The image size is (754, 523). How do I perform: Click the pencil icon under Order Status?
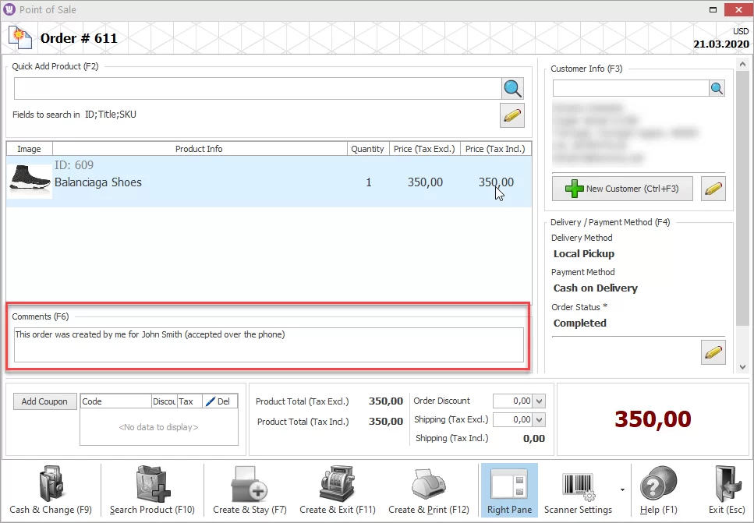tap(713, 352)
